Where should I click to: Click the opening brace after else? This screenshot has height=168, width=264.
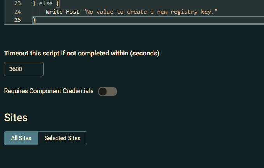tap(58, 3)
